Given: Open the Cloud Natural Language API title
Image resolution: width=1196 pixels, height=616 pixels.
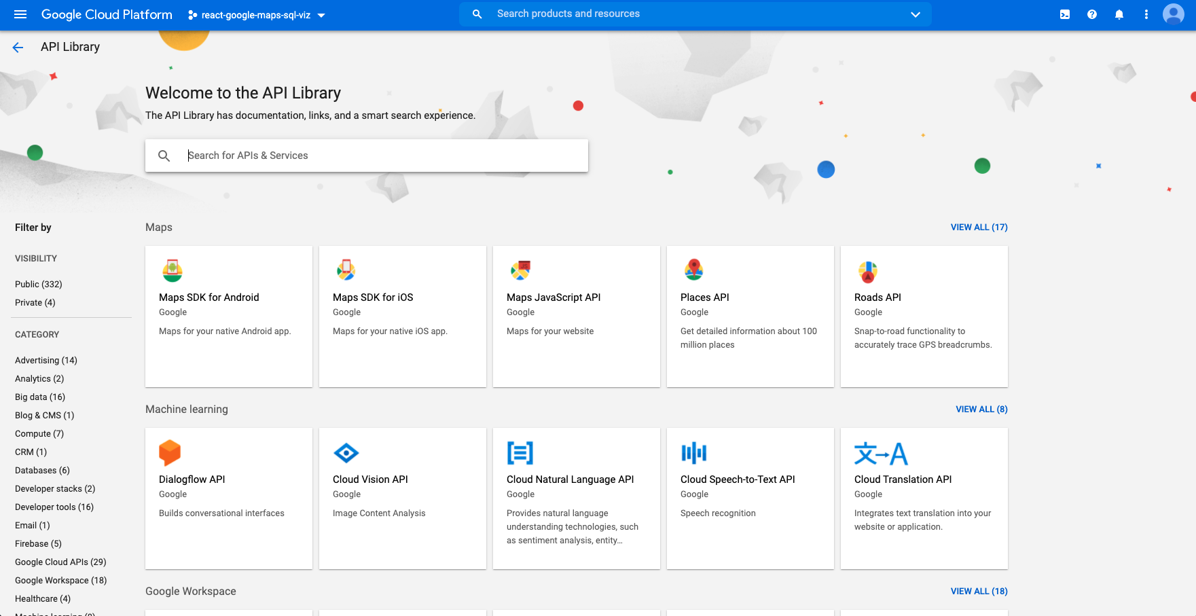Looking at the screenshot, I should click(570, 479).
